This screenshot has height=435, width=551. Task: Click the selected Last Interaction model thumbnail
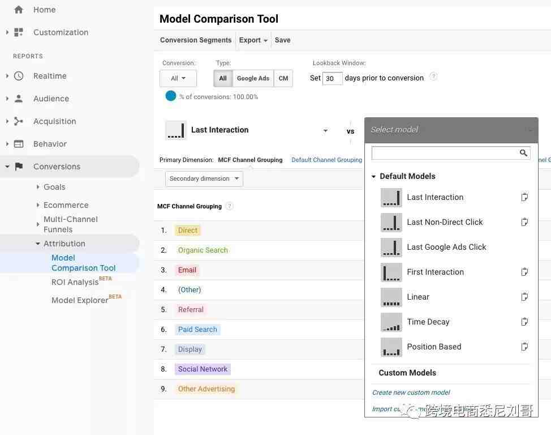coord(176,130)
